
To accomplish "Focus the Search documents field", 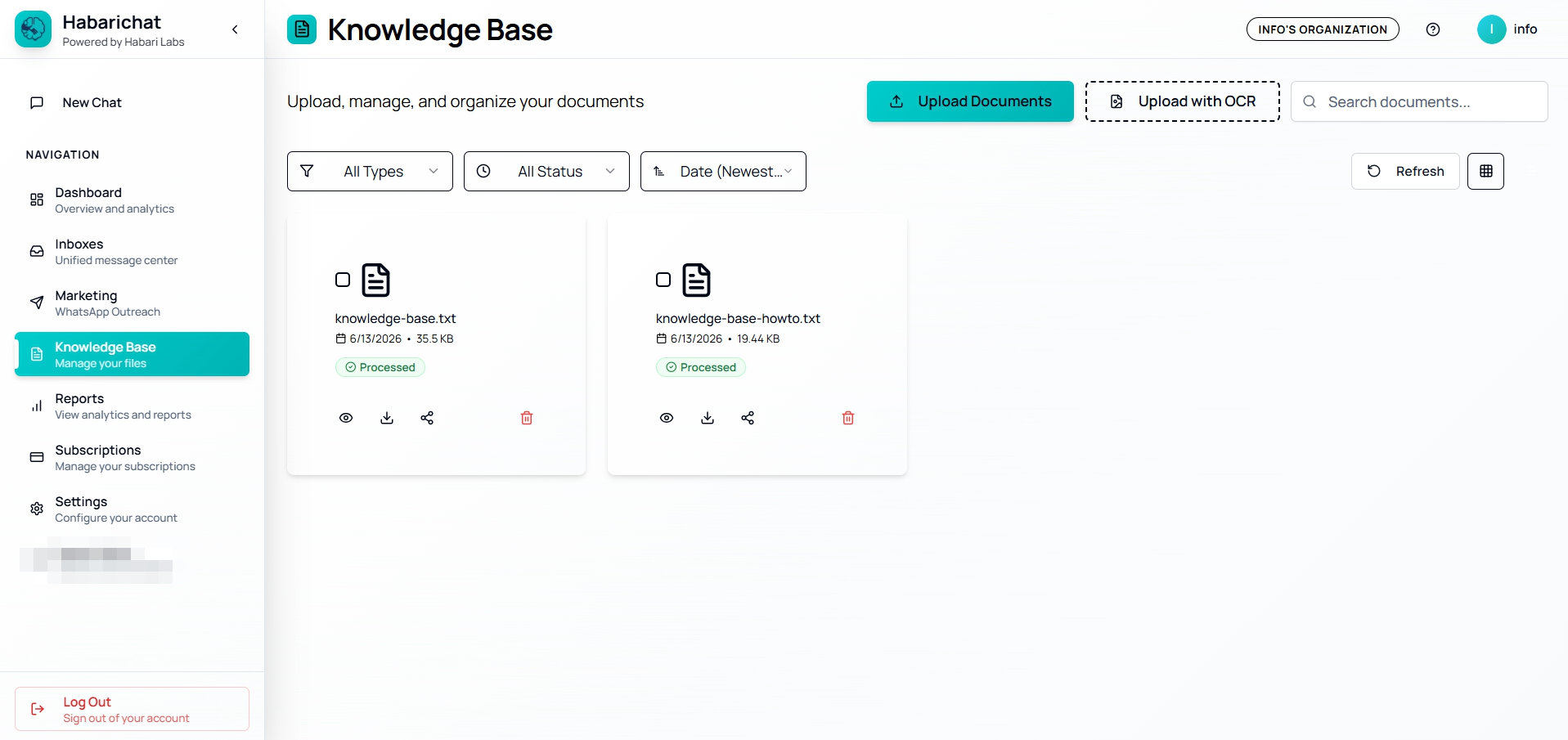I will 1419,101.
